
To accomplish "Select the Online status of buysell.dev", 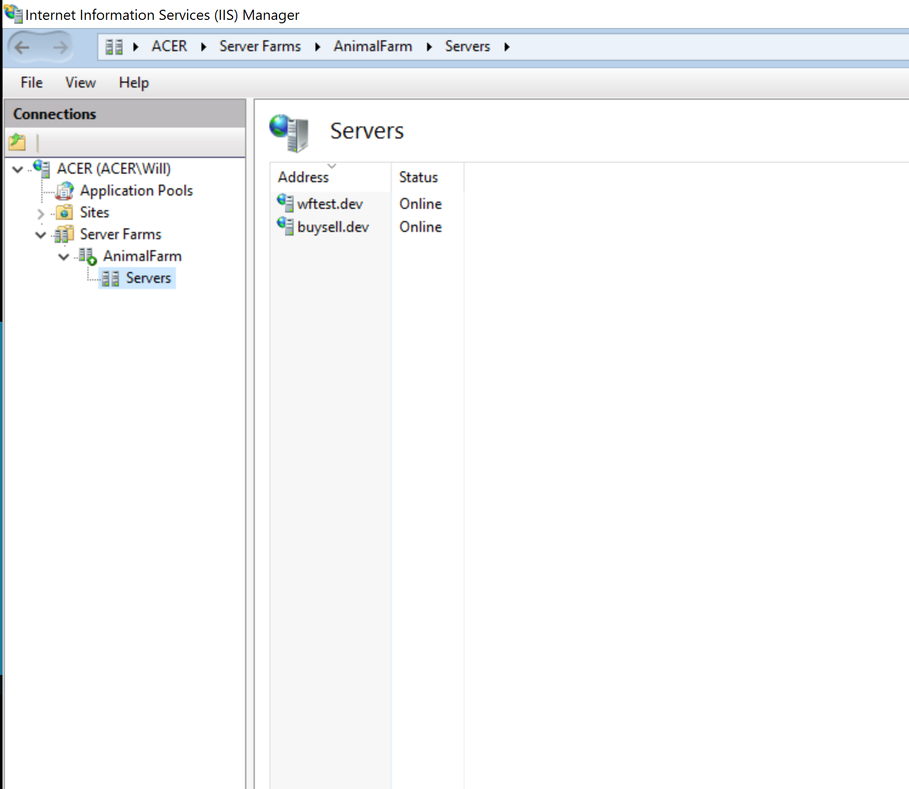I will point(420,226).
